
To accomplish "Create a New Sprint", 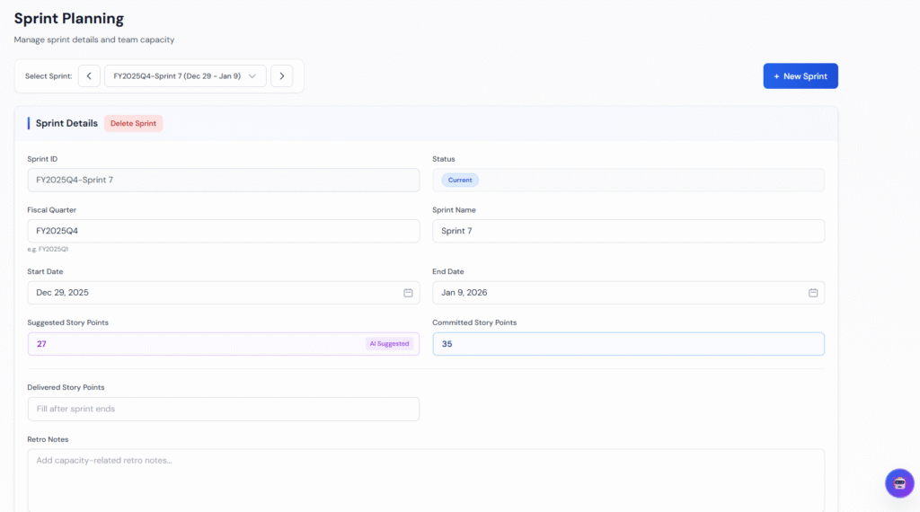I will [801, 76].
